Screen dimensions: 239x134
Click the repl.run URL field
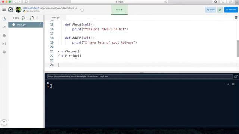click(x=140, y=76)
